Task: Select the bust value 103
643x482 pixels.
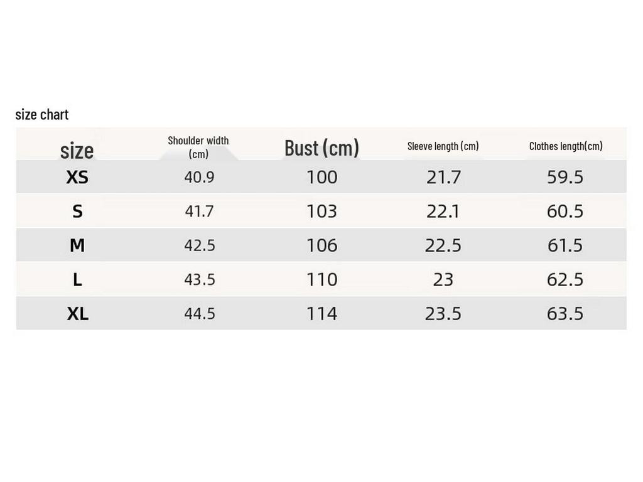Action: pos(321,212)
